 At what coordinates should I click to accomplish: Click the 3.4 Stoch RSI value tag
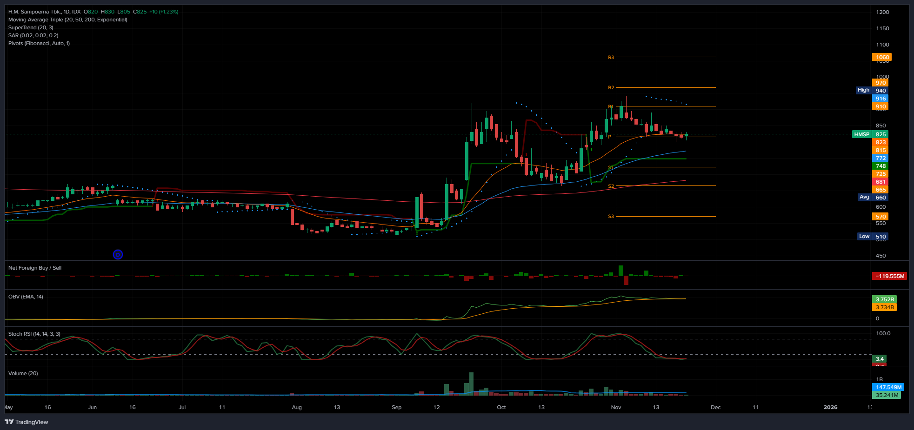coord(879,359)
